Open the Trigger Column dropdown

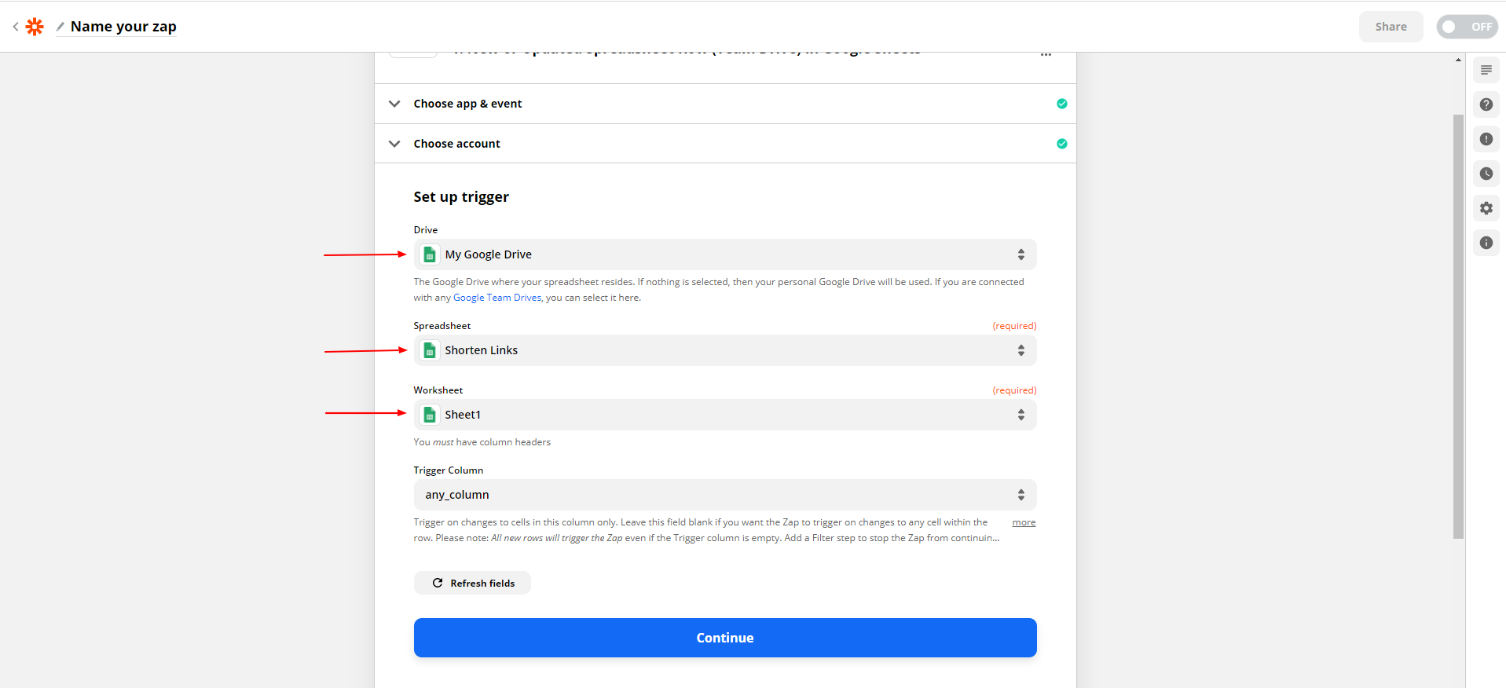(x=724, y=495)
